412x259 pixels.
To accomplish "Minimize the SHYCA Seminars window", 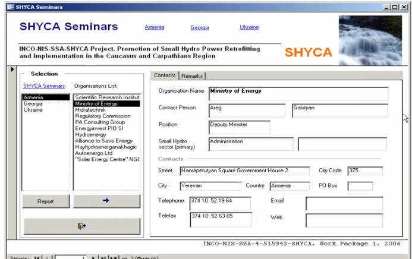I will pyautogui.click(x=386, y=7).
